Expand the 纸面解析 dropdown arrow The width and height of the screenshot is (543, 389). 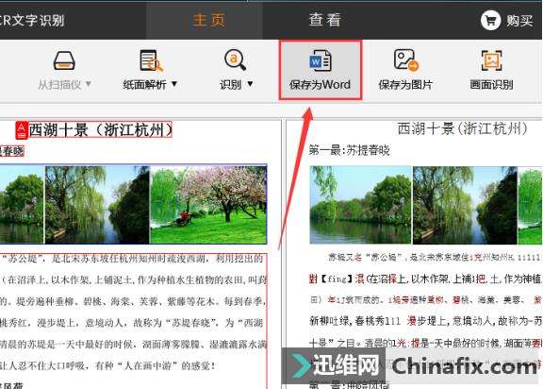174,84
